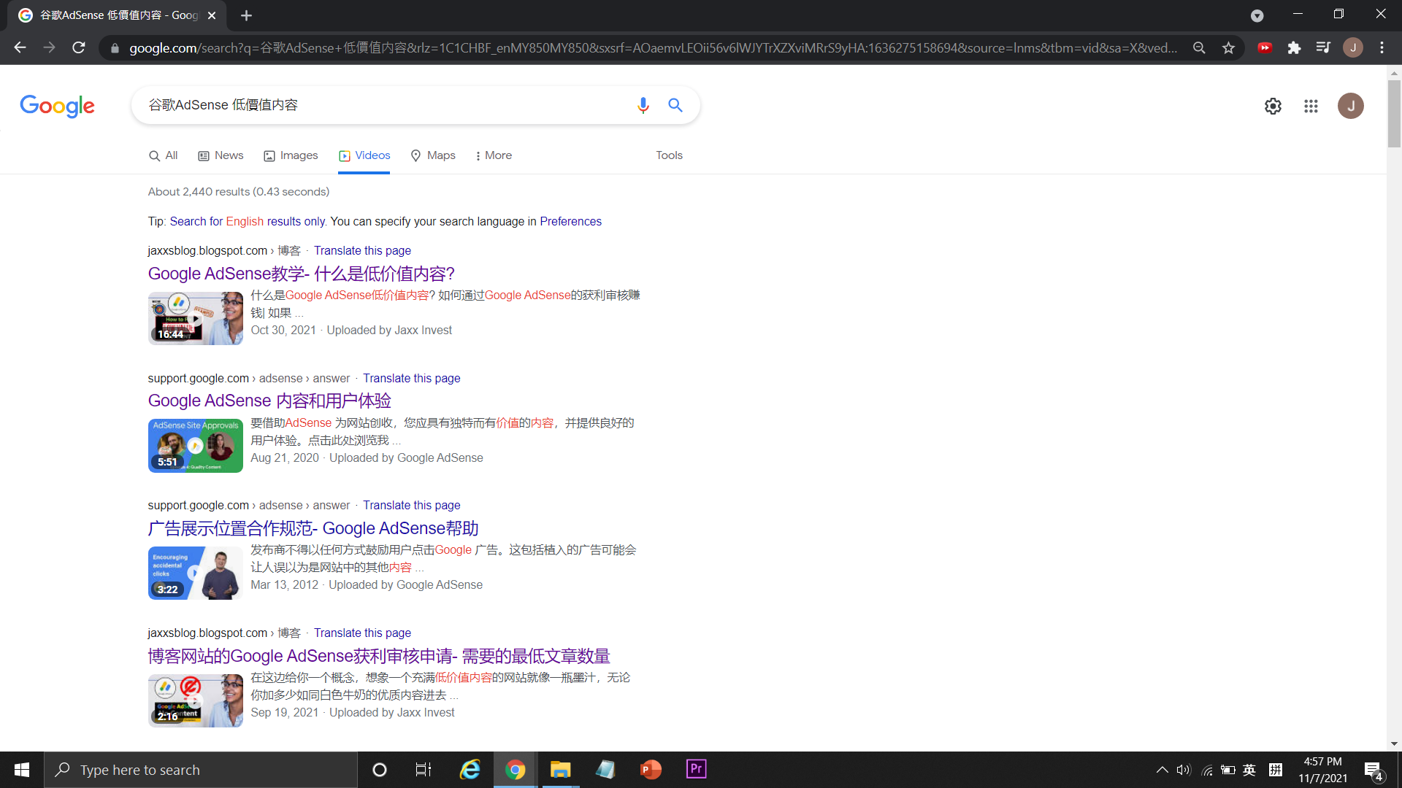
Task: Translate the 最低文章数量 jaxxsblog result
Action: (362, 633)
